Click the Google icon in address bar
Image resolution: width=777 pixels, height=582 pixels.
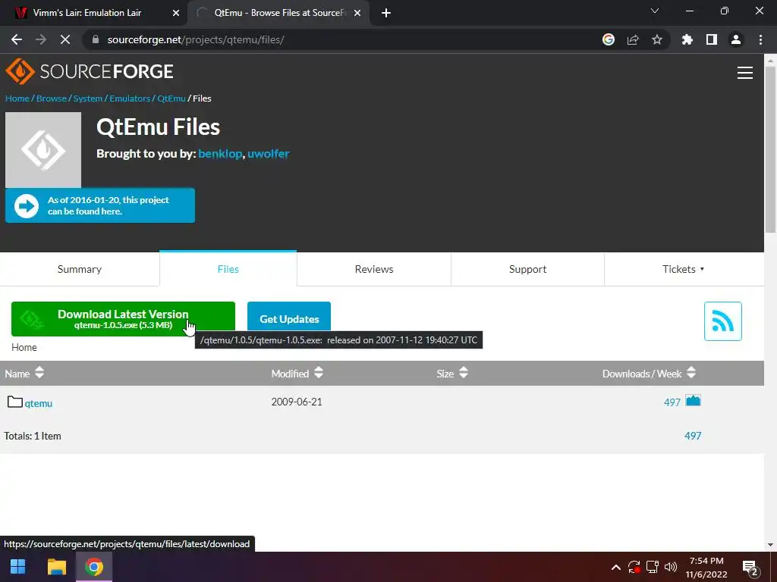coord(608,39)
